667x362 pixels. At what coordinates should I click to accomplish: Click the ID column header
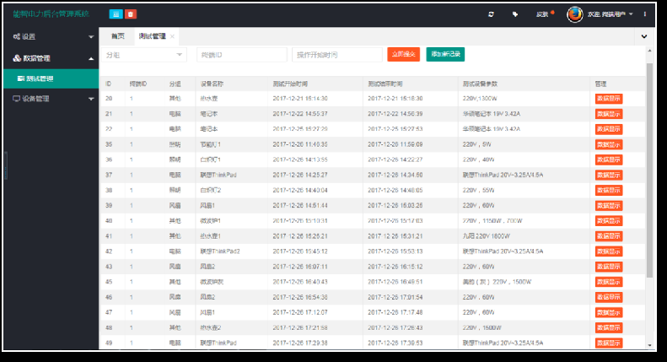coord(109,84)
